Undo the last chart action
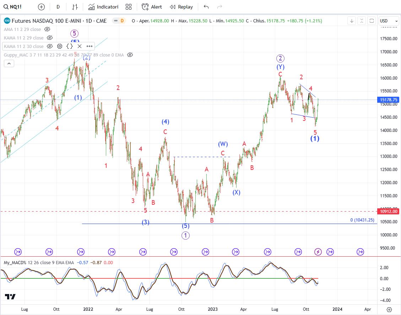The width and height of the screenshot is (401, 315). coord(206,7)
